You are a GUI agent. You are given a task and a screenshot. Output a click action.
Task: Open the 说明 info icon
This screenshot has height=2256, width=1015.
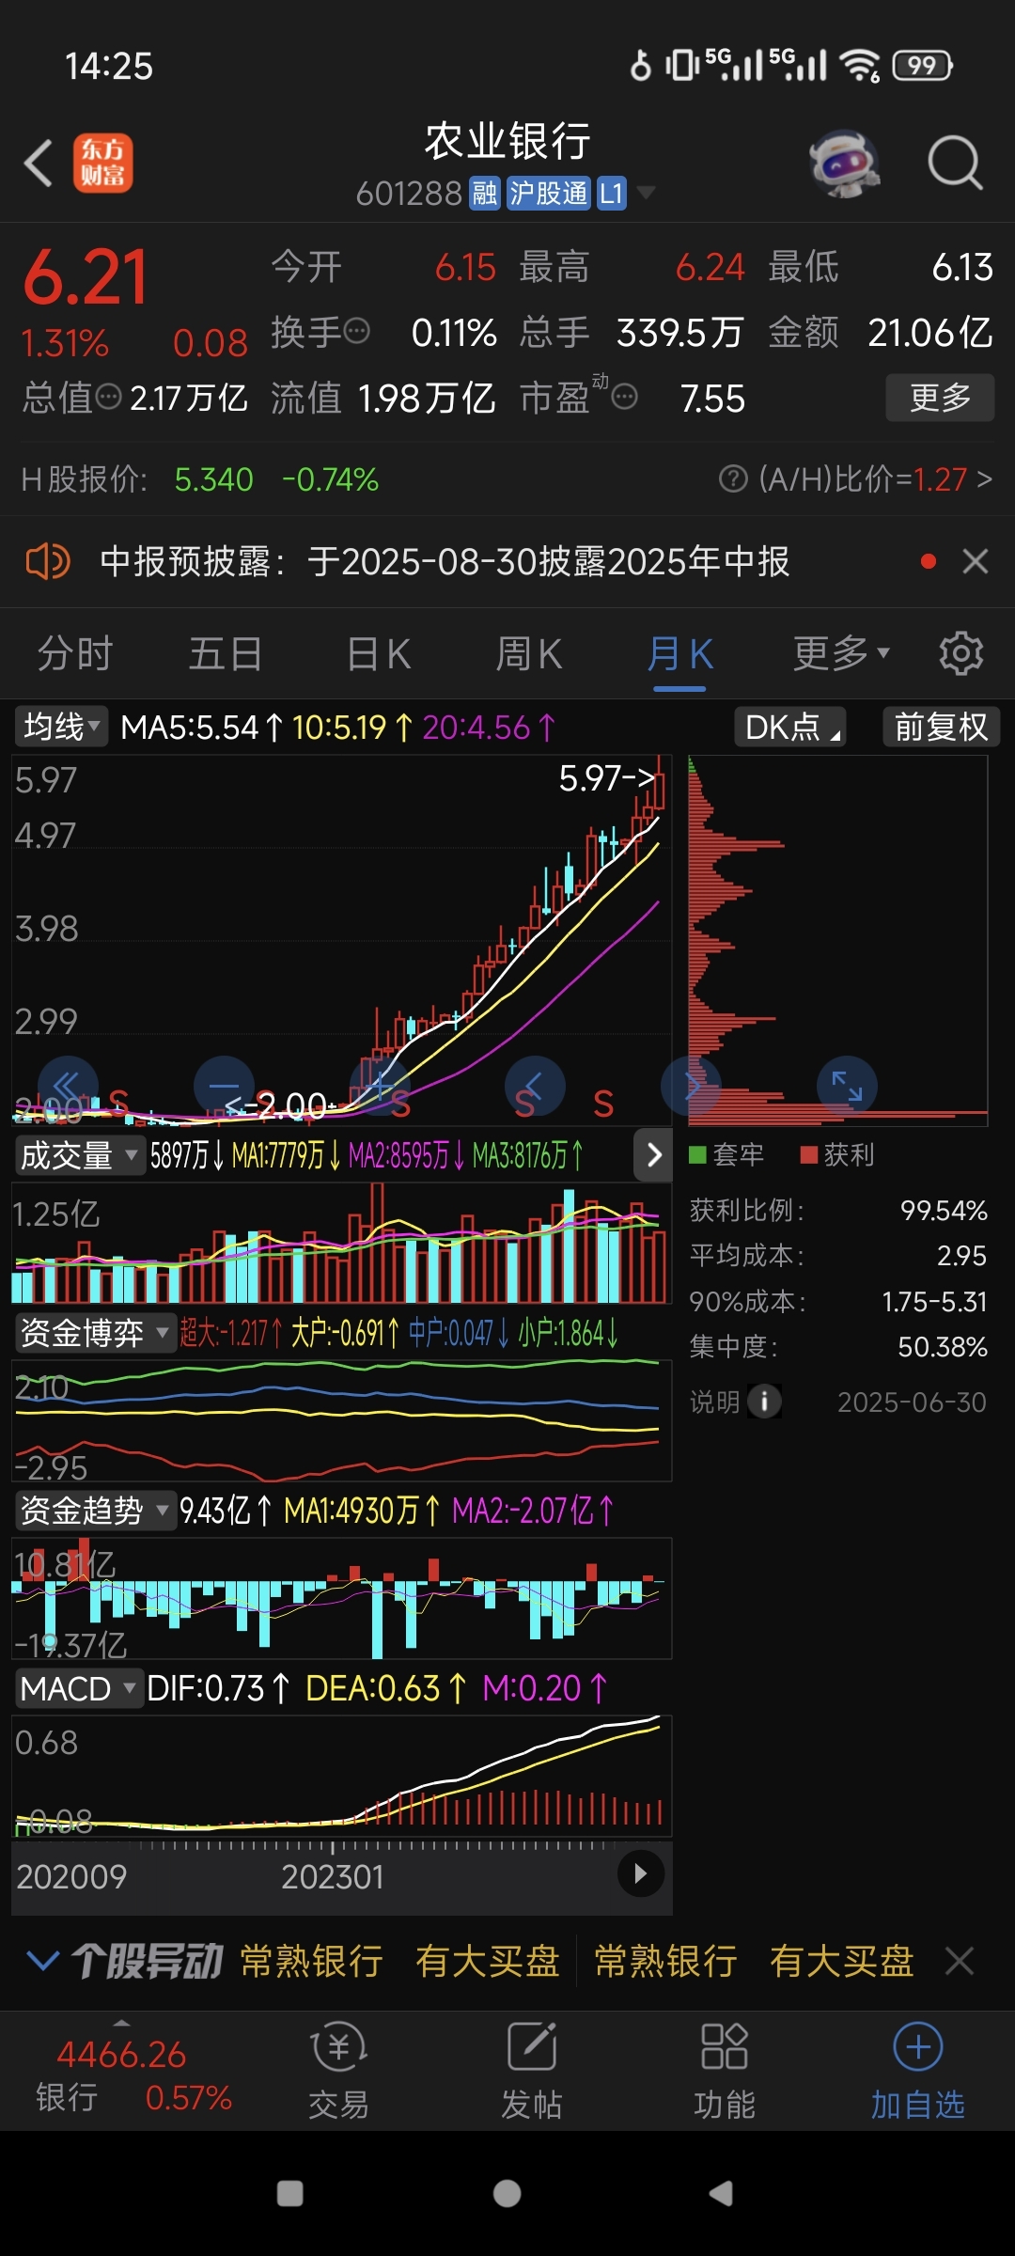[x=764, y=1402]
